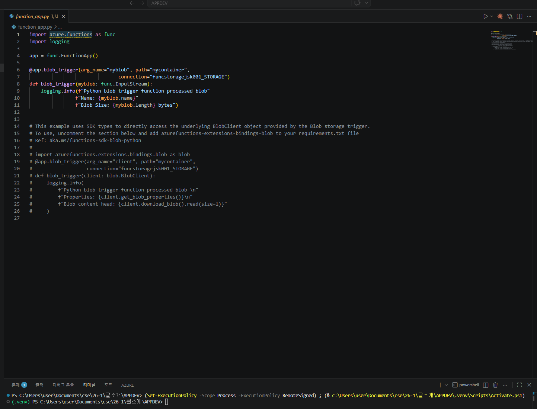This screenshot has width=537, height=409.
Task: Expand the breadcrumb ellipsis symbol
Action: tap(60, 27)
